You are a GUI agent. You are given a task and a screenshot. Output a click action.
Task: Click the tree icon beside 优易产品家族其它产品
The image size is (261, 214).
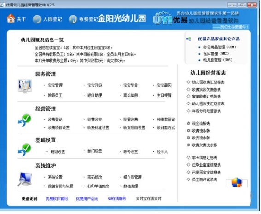188,39
